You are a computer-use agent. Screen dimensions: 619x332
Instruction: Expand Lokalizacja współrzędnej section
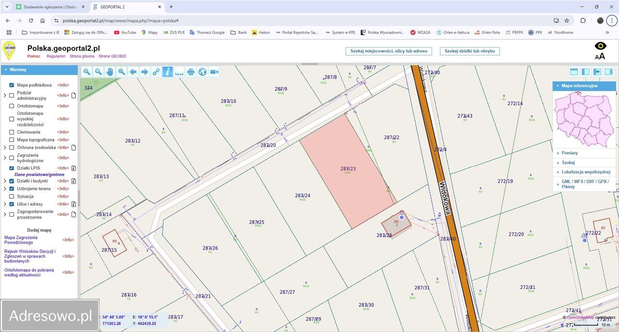[x=584, y=172]
